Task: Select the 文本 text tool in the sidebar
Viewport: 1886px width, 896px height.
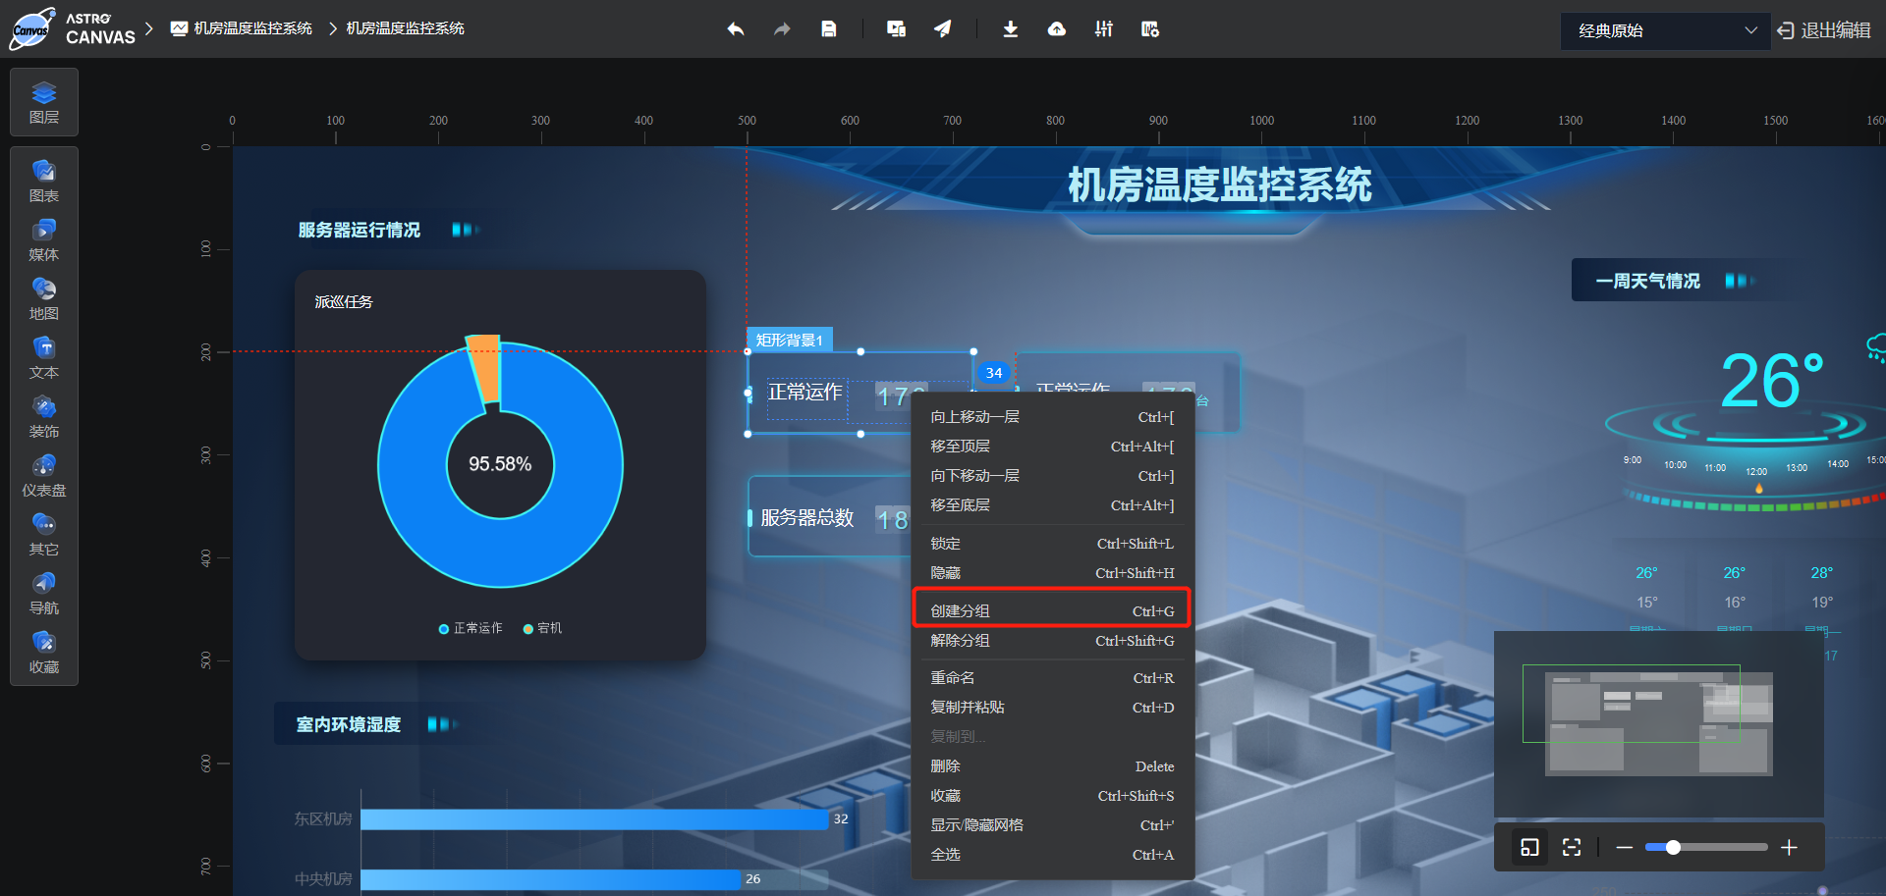Action: (x=43, y=356)
